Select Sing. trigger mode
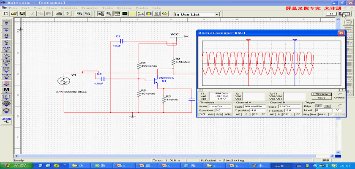This screenshot has height=169, width=355. [x=306, y=114]
